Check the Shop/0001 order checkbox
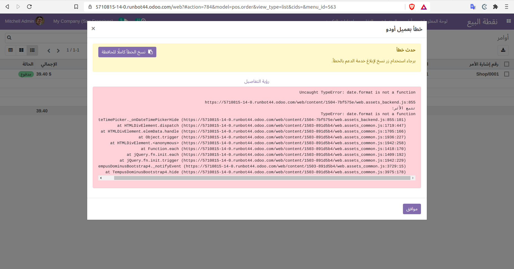This screenshot has height=269, width=514. pos(507,74)
